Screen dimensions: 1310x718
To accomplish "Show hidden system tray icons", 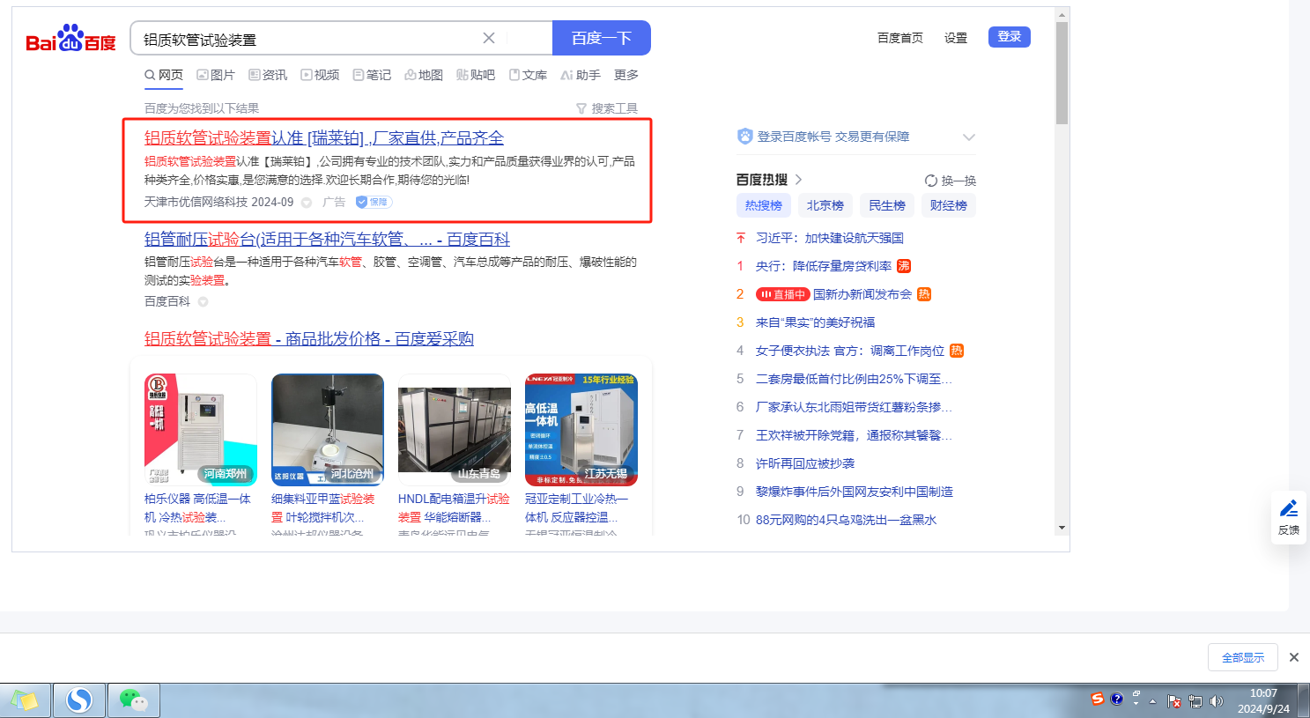I will [1152, 701].
